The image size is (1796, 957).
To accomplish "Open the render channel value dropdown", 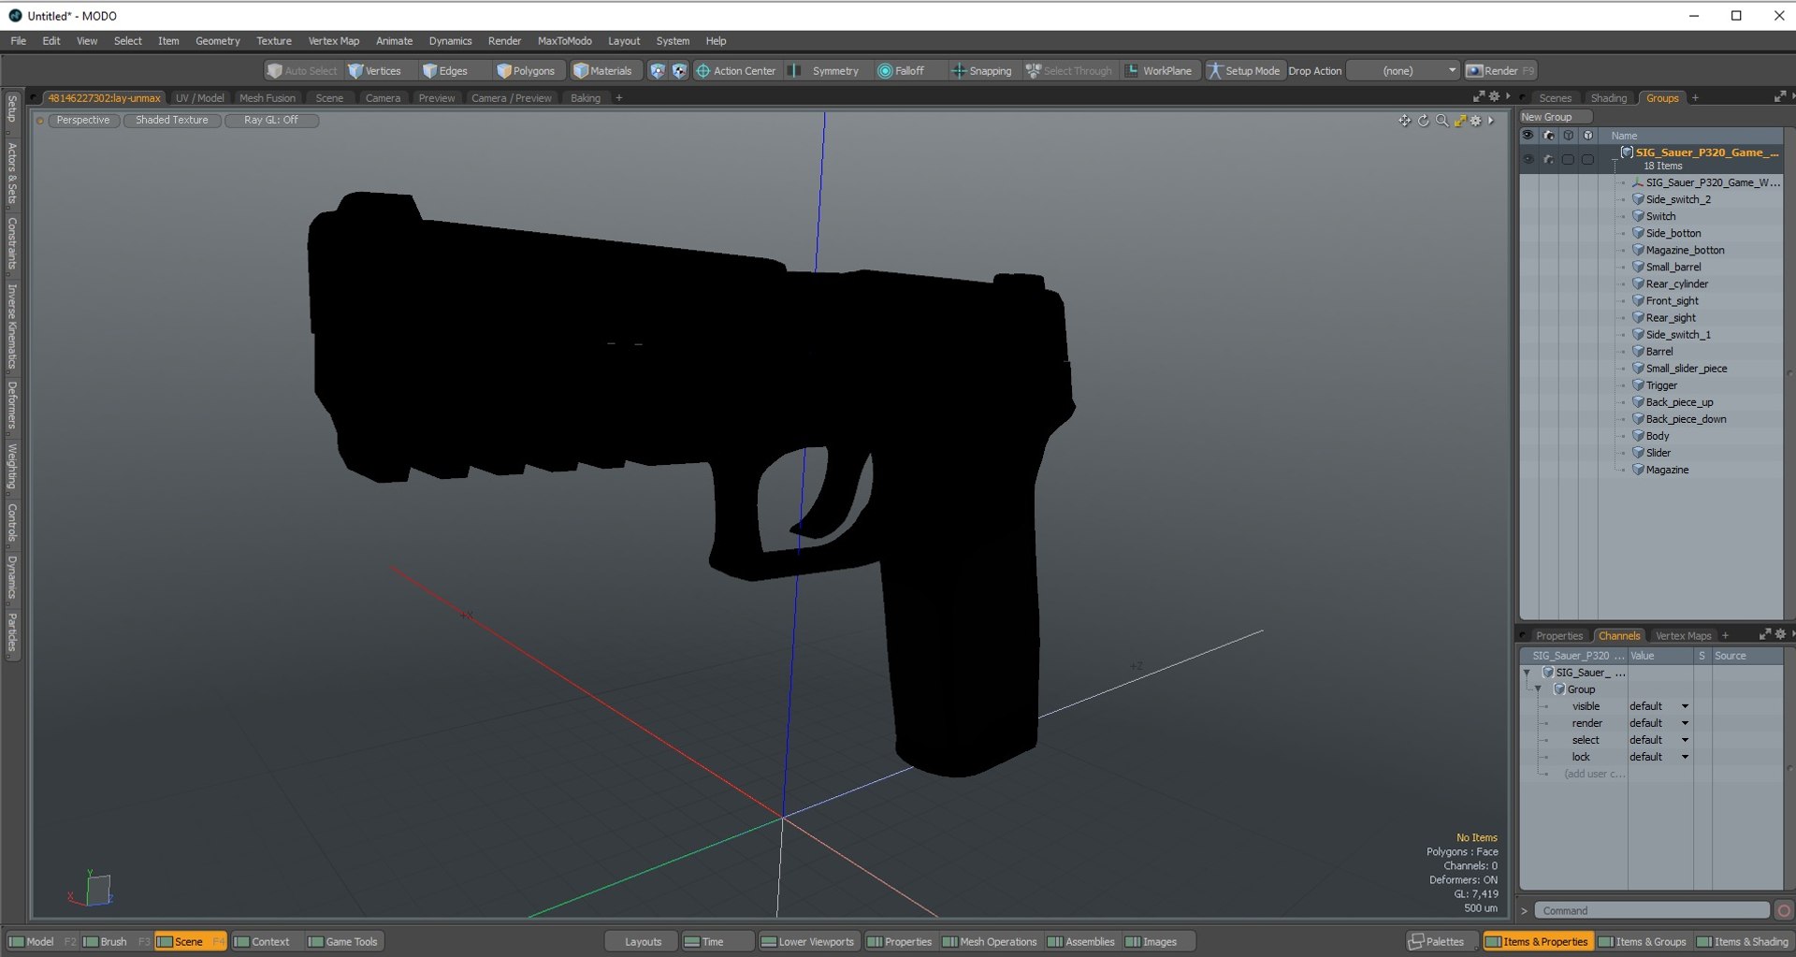I will click(x=1658, y=723).
